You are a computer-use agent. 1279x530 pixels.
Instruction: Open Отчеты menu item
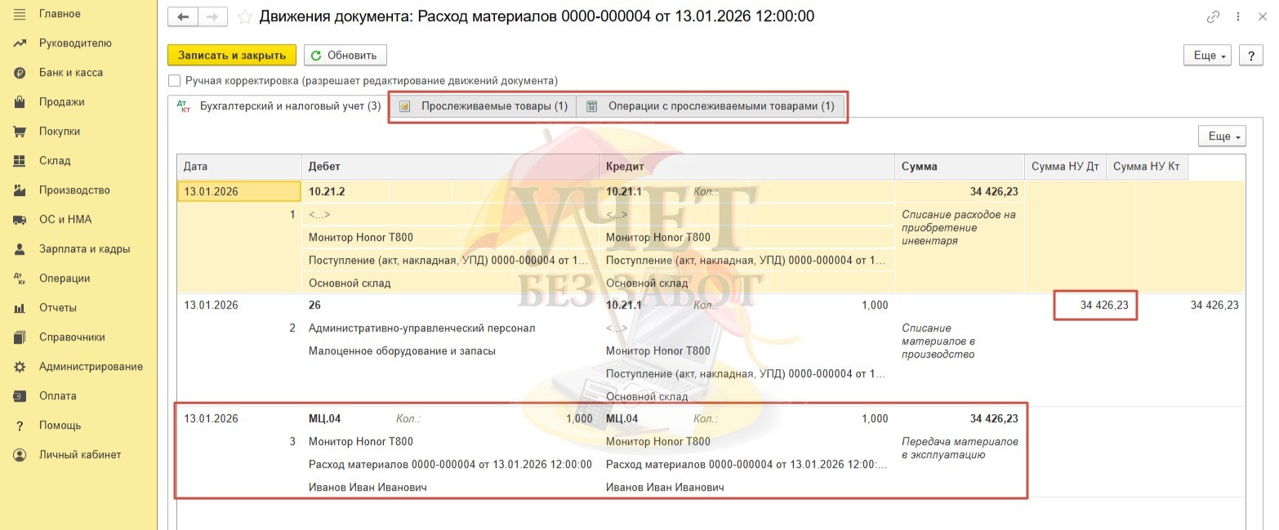click(x=58, y=308)
